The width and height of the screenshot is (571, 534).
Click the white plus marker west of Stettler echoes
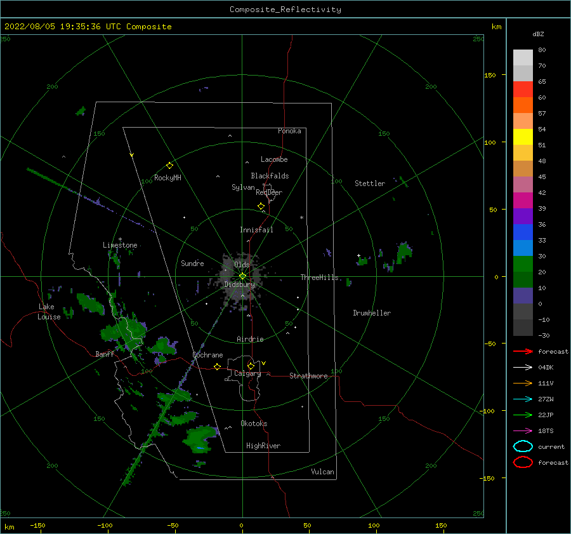click(358, 255)
